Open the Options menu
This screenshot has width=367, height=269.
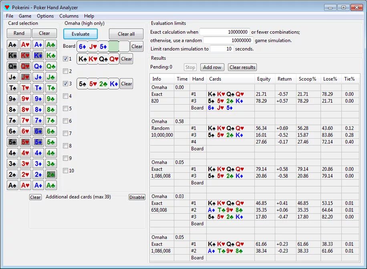pos(45,16)
